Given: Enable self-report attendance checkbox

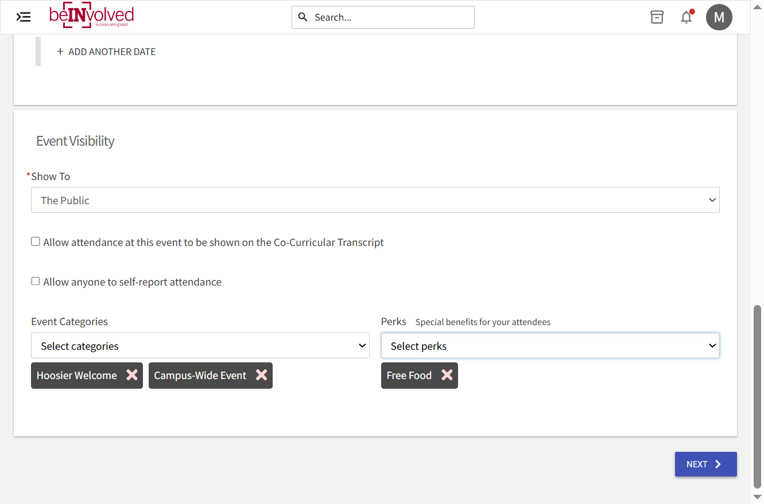Looking at the screenshot, I should pyautogui.click(x=36, y=282).
